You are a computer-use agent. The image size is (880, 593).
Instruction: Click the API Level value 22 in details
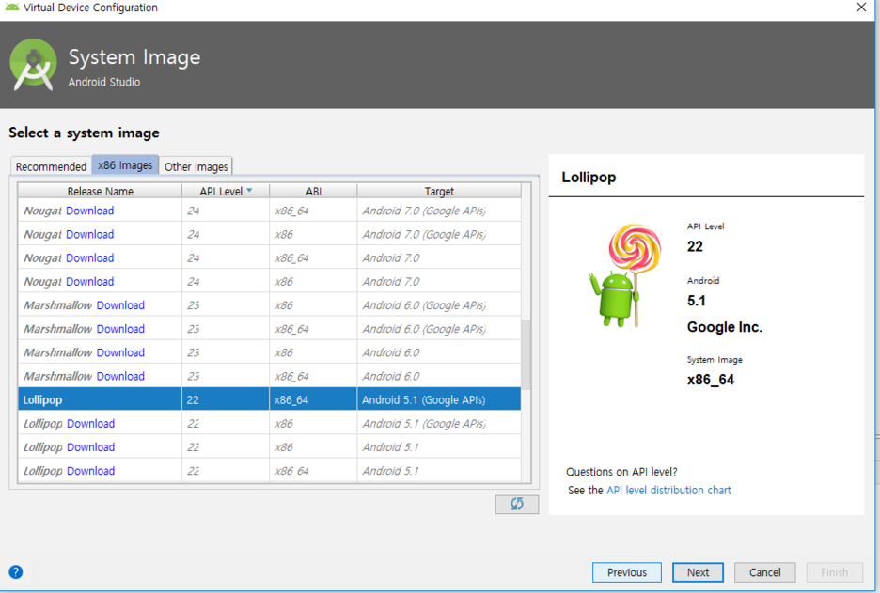pos(695,245)
